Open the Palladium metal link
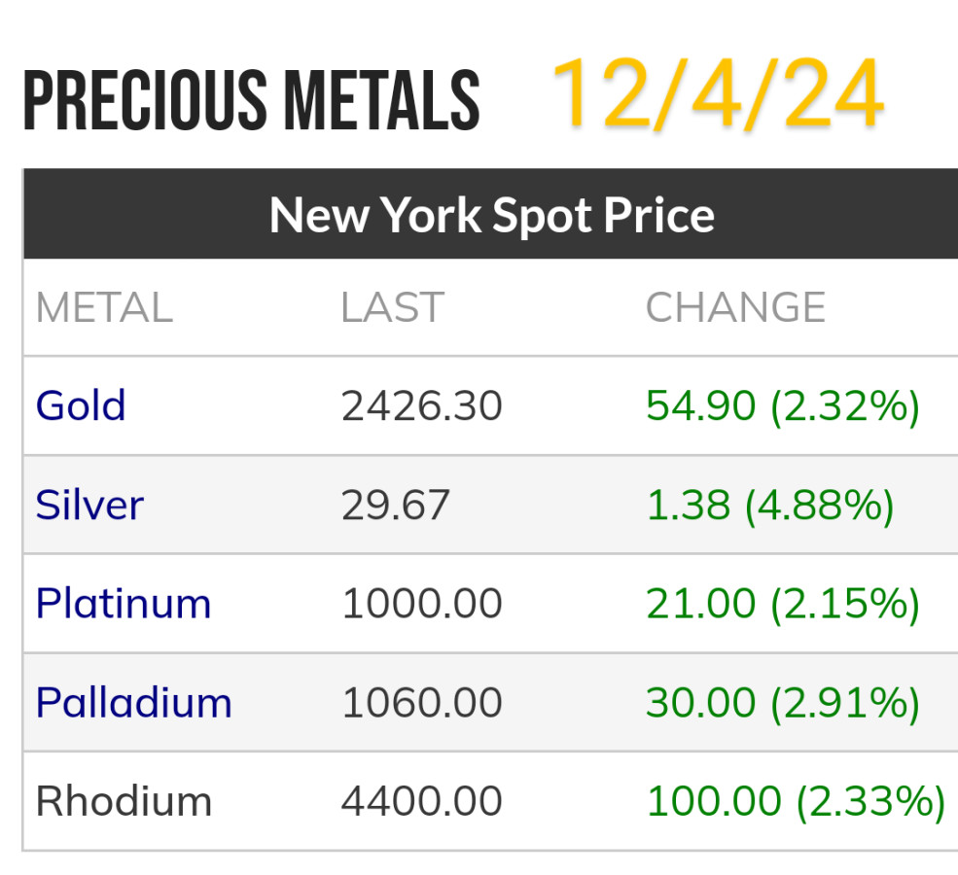Viewport: 958px width, 875px height. coord(134,702)
